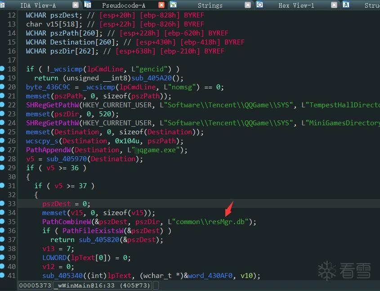Viewport: 380px width, 291px height.
Task: Toggle breakpoint dot on line 18
Action: click(x=2, y=69)
